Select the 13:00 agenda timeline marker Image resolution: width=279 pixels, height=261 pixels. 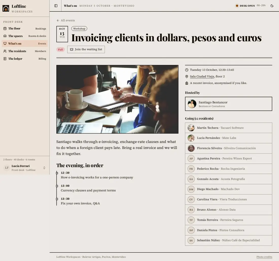[x=57, y=186]
